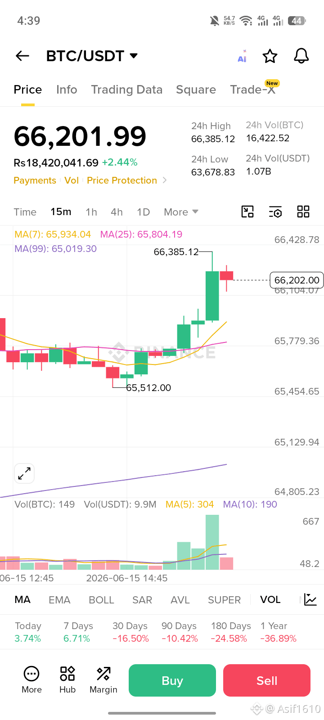Select the 15m interval
324x720 pixels.
(61, 211)
